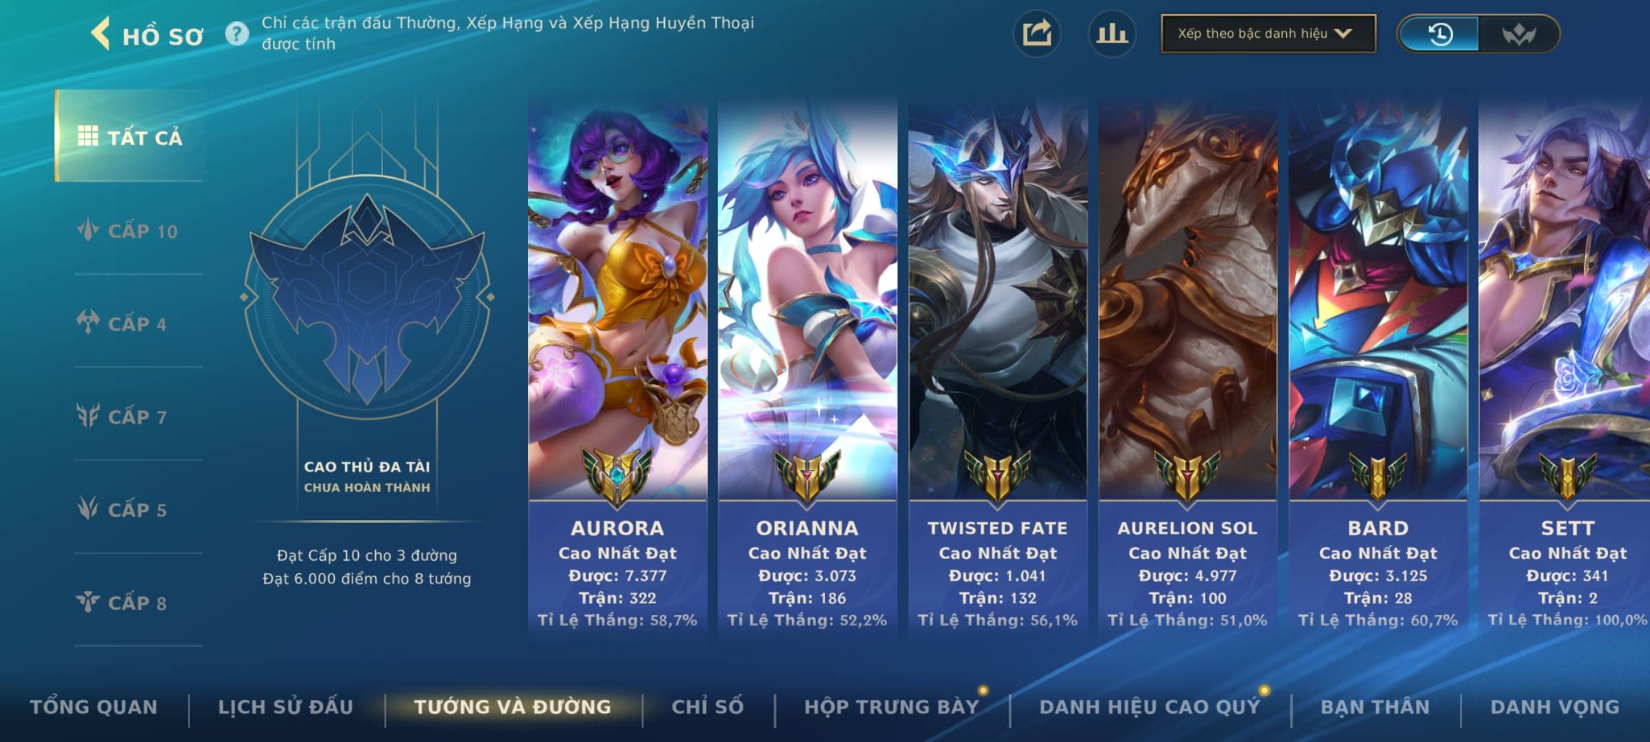Switch to the history clock toggle
The height and width of the screenshot is (742, 1650).
pos(1440,34)
